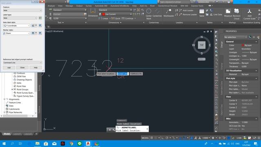This screenshot has height=147, width=261.
Task: Select Feature Lines in the tree
Action: pyautogui.click(x=15, y=102)
